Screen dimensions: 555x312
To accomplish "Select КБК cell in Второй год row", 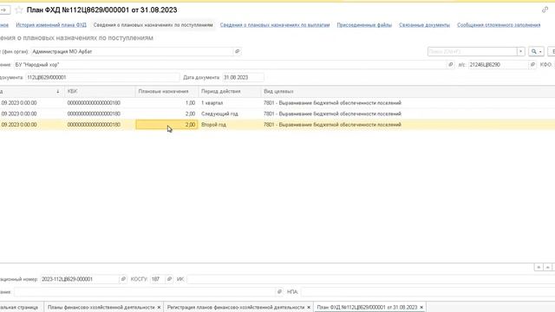I will click(x=100, y=125).
